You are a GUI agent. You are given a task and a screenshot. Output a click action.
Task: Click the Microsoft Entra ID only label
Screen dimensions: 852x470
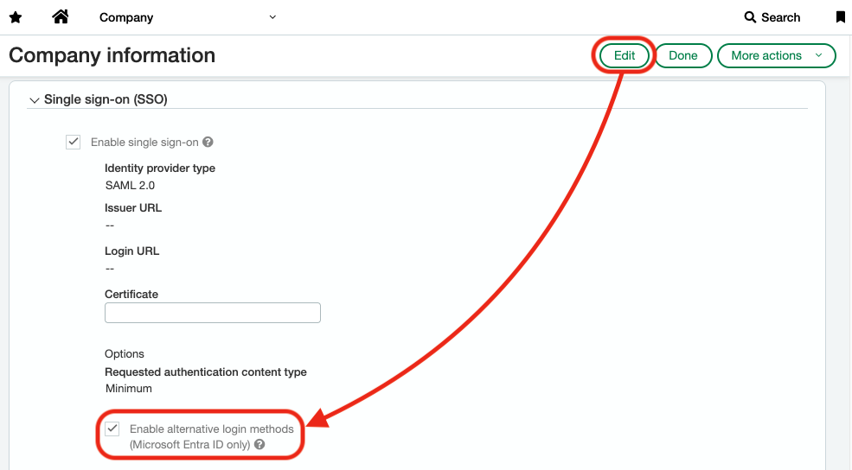[x=190, y=444]
